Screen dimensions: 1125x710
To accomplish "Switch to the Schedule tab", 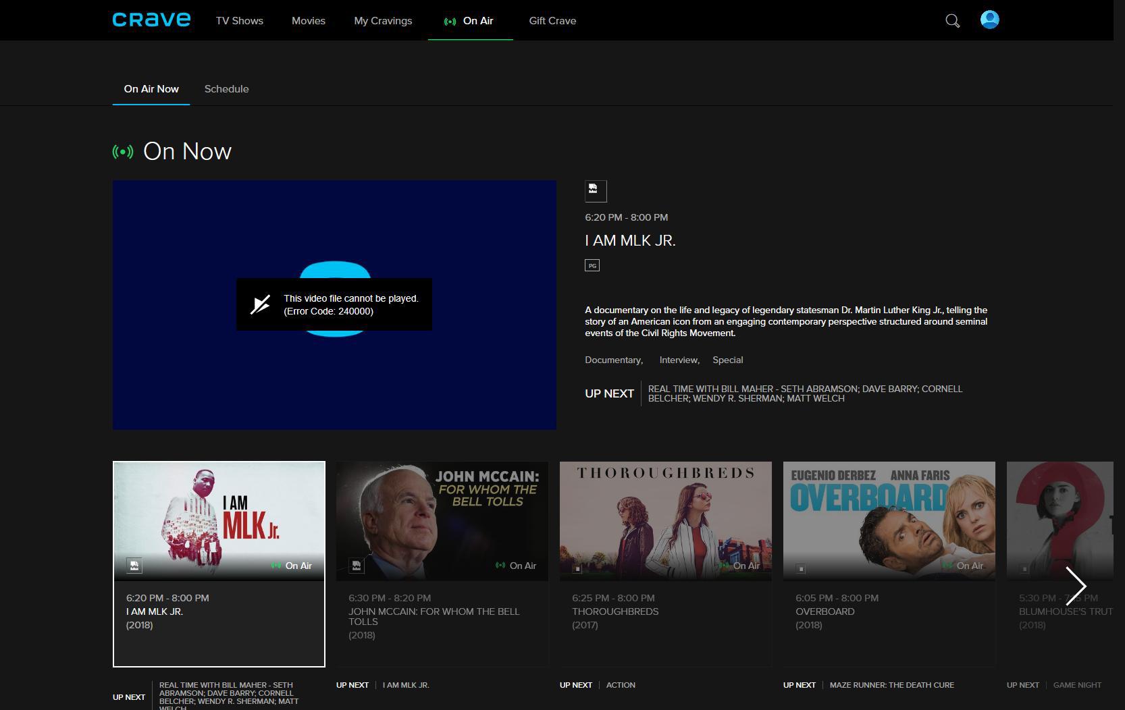I will [x=226, y=88].
